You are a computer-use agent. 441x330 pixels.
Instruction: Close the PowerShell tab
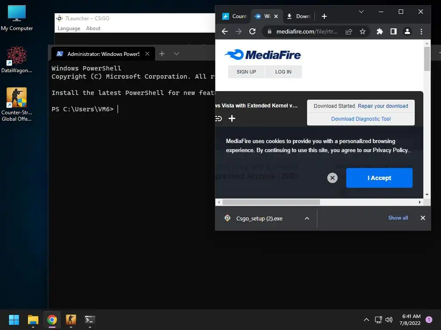147,54
